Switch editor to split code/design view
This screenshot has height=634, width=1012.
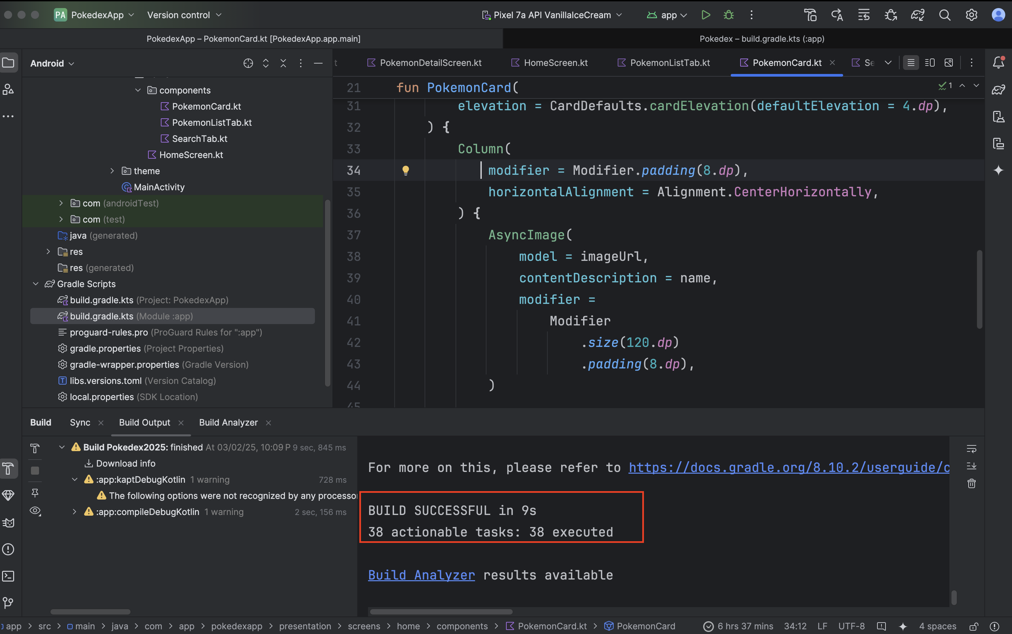[x=930, y=63]
